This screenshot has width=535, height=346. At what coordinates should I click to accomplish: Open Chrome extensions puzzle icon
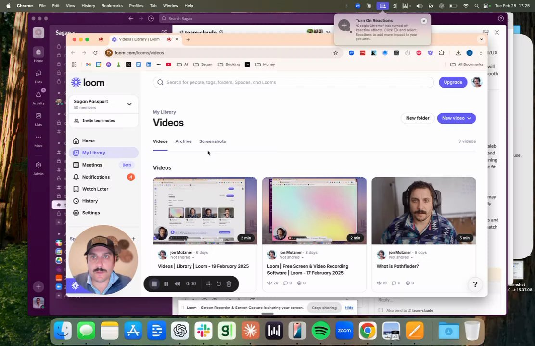442,53
